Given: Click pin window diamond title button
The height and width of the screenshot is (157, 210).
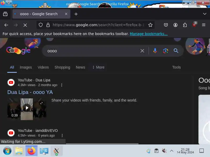Looking at the screenshot, I should [9, 3].
